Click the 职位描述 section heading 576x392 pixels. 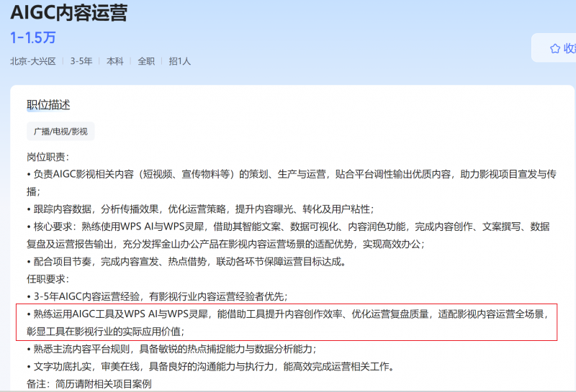point(49,105)
